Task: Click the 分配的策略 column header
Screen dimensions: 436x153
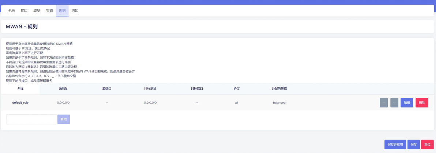Action: [x=279, y=89]
